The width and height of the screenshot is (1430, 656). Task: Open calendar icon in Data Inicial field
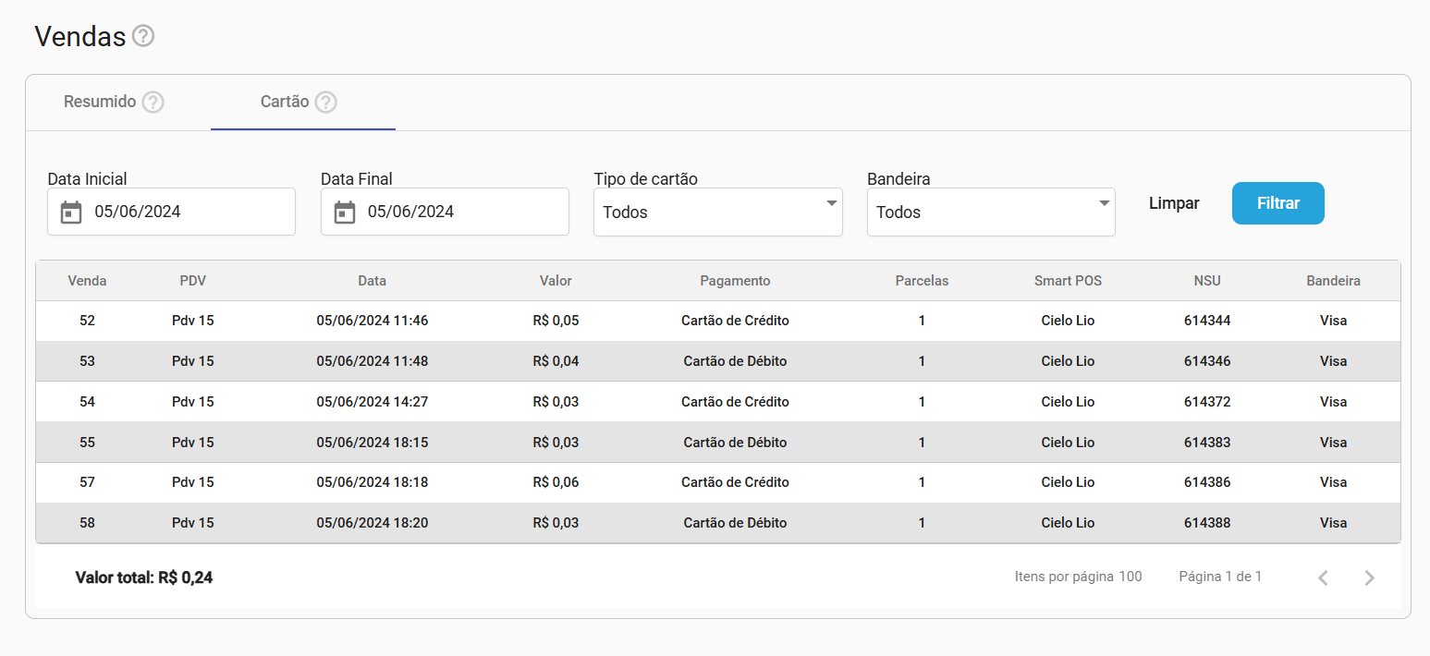(71, 213)
